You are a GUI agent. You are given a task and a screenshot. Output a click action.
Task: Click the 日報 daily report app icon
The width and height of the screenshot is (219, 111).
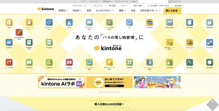tap(9, 22)
